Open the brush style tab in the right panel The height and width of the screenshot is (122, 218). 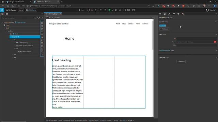[169, 14]
